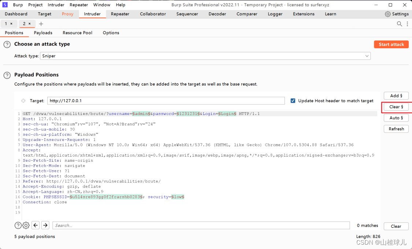Click into the Target URL field

point(166,101)
